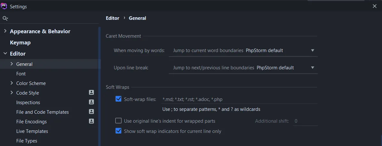Click the Soft-wrap files pattern field
Image resolution: width=382 pixels, height=146 pixels.
coord(239,99)
